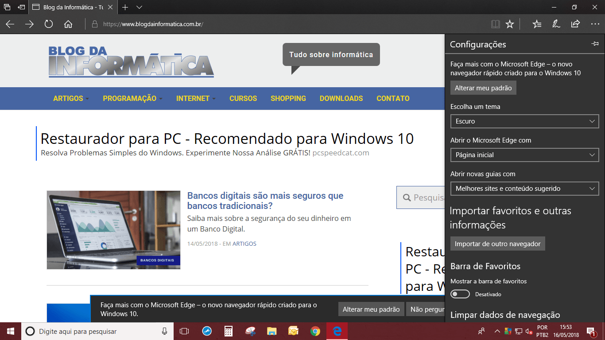This screenshot has width=605, height=340.
Task: Click the Cortana microphone icon
Action: point(165,331)
